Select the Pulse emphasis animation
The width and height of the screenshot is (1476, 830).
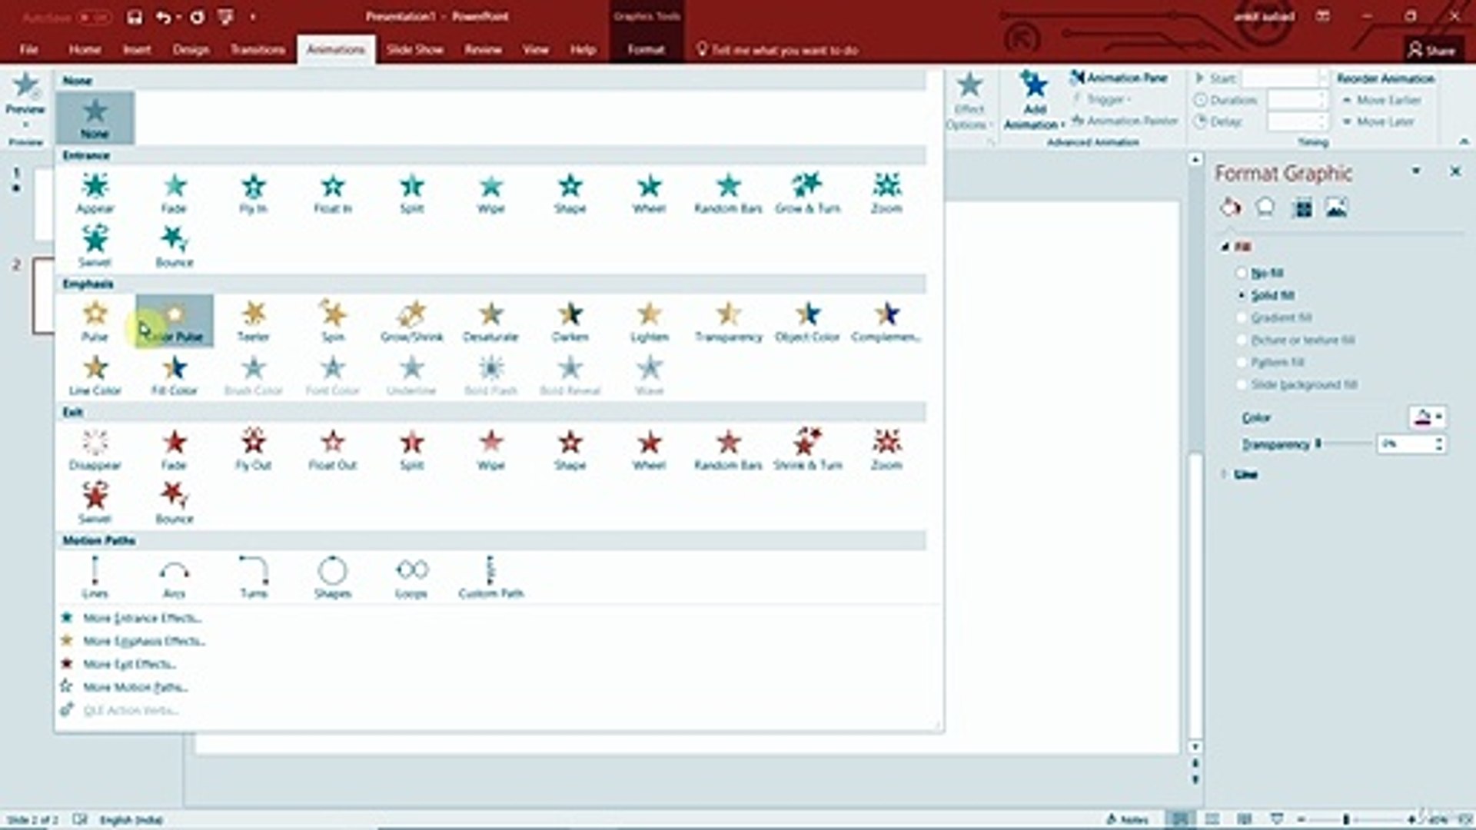[95, 321]
